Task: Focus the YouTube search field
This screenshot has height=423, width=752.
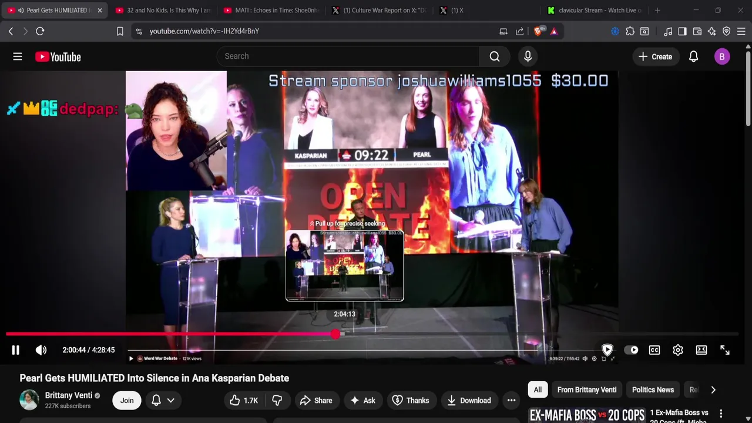Action: point(348,56)
